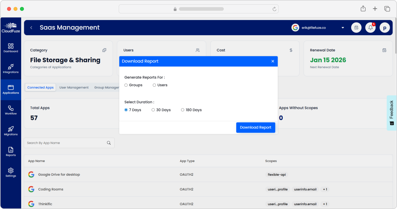
Task: Open the profile avatar menu
Action: [385, 28]
